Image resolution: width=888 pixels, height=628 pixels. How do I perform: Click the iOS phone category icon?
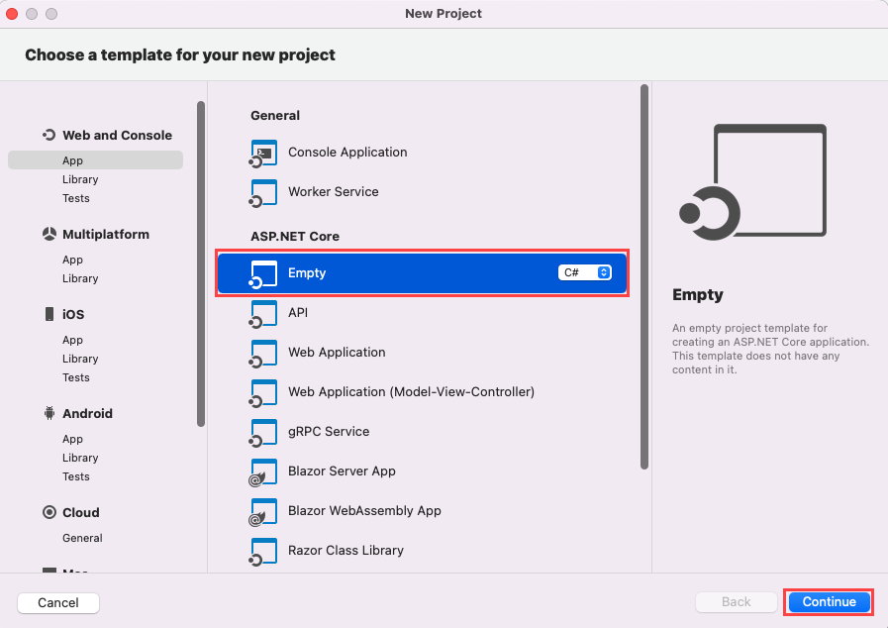[x=49, y=314]
